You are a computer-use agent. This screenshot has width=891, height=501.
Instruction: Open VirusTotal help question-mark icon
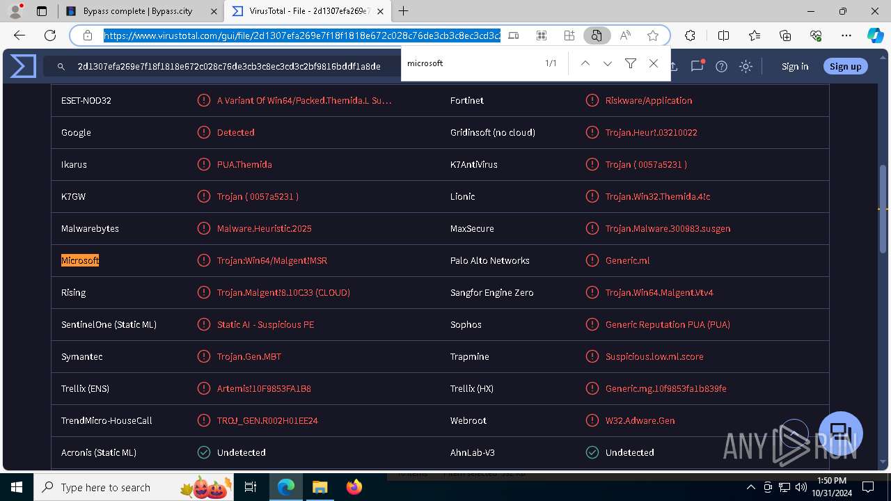[x=721, y=66]
